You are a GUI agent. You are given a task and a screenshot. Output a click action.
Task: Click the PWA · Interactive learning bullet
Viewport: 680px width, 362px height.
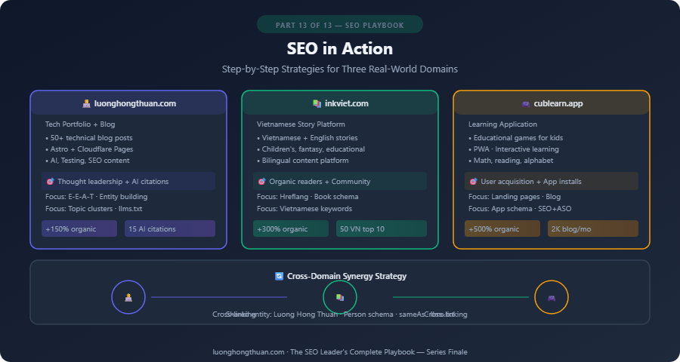click(x=514, y=149)
